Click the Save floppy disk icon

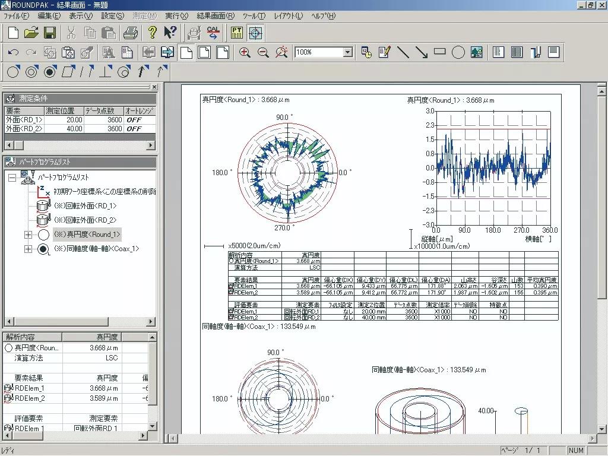[50, 33]
